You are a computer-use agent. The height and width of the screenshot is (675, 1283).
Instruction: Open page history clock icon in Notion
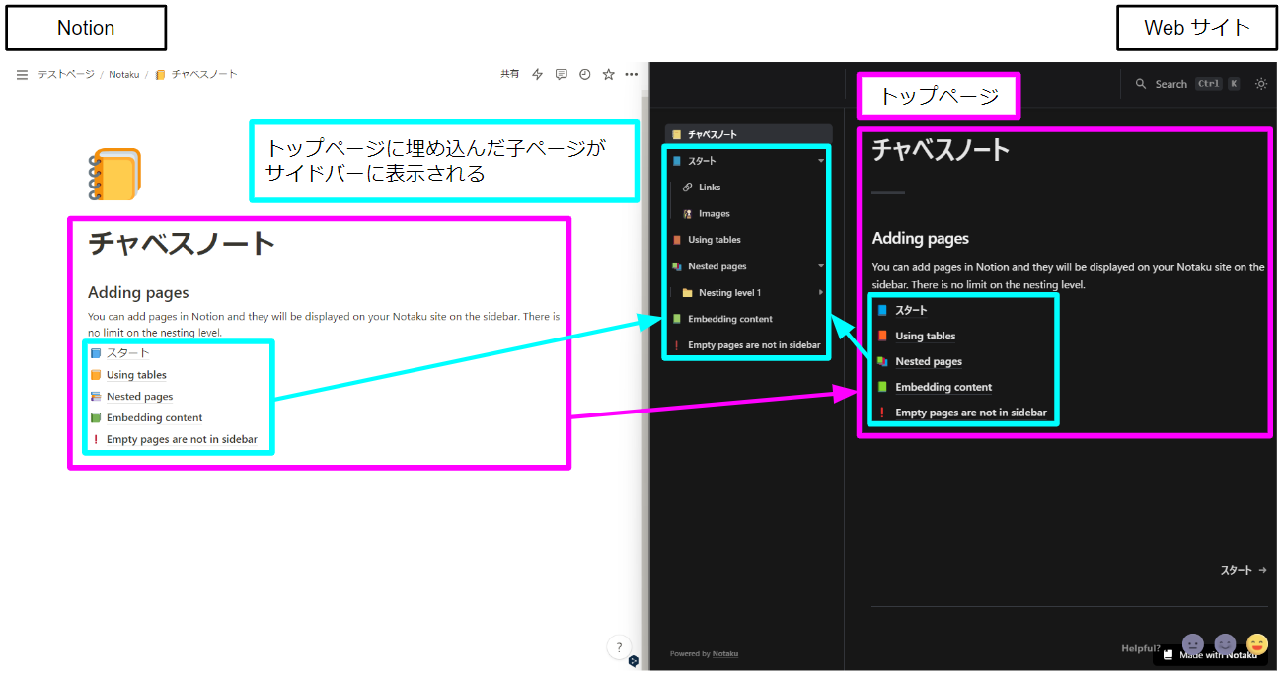click(585, 74)
